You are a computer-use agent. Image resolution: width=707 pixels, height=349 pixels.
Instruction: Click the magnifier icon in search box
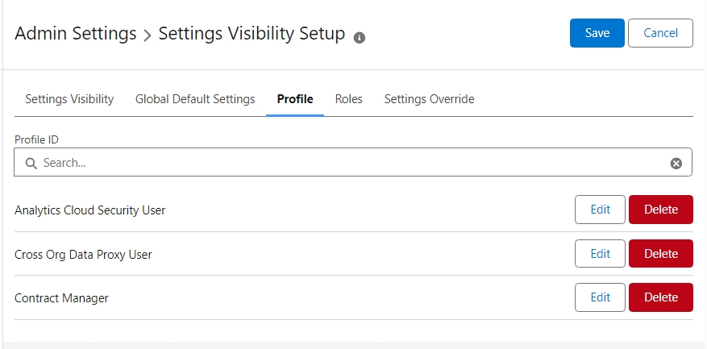tap(31, 163)
